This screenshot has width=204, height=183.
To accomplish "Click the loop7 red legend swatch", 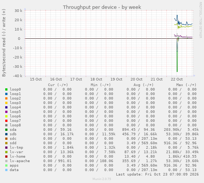I will (6, 121).
